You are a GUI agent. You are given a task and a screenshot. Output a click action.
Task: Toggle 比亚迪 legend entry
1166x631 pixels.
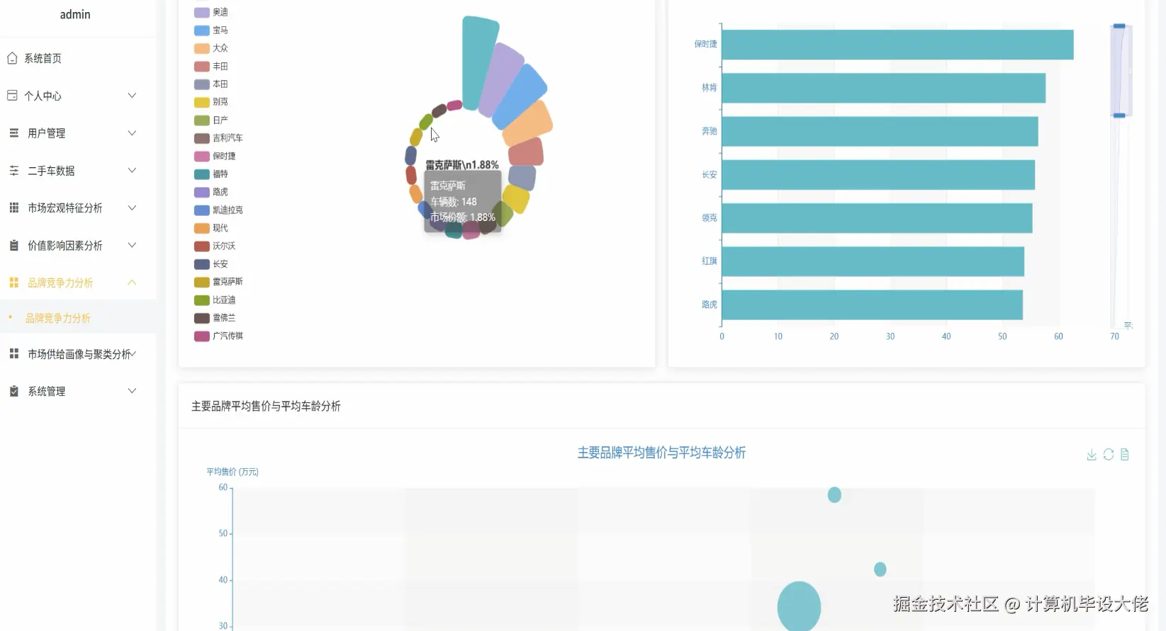coord(215,300)
